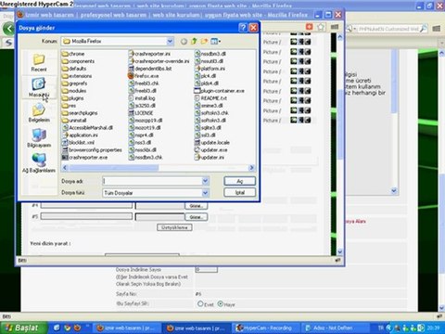Viewport: 445px width, 334px height.
Task: Select the plugins folder
Action: tap(73, 98)
